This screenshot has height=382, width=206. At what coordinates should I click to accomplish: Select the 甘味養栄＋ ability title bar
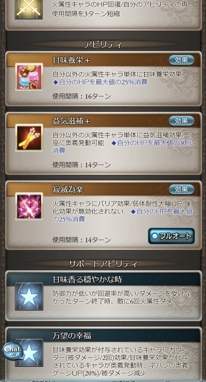(103, 60)
